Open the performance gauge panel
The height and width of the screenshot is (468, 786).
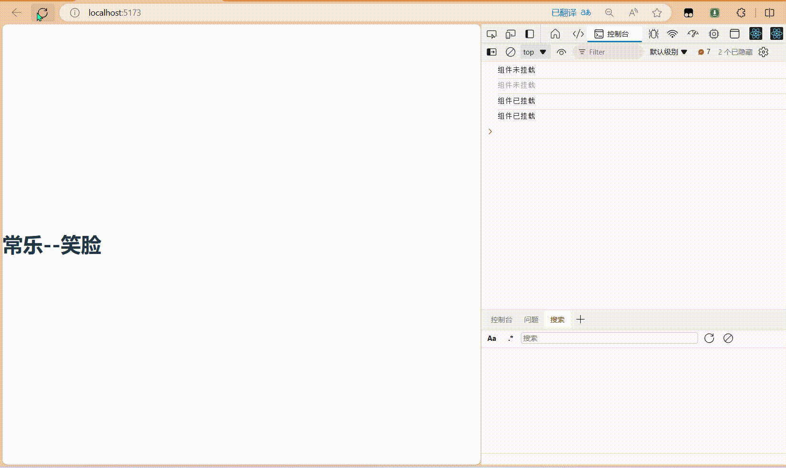[x=692, y=34]
